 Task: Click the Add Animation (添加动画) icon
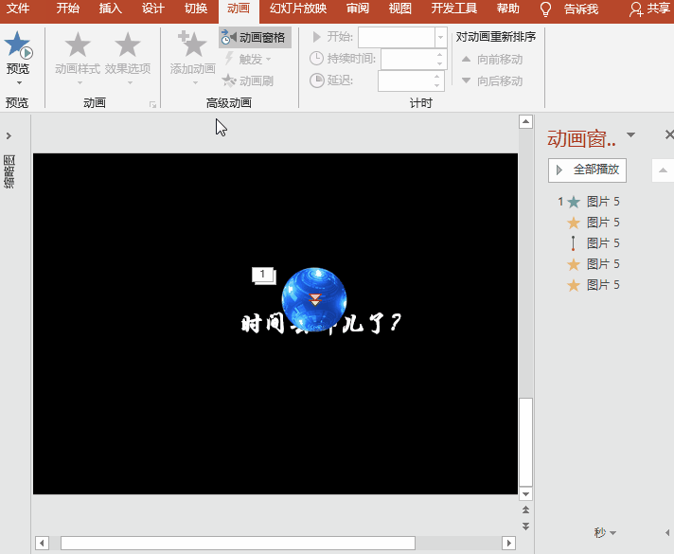[x=192, y=45]
